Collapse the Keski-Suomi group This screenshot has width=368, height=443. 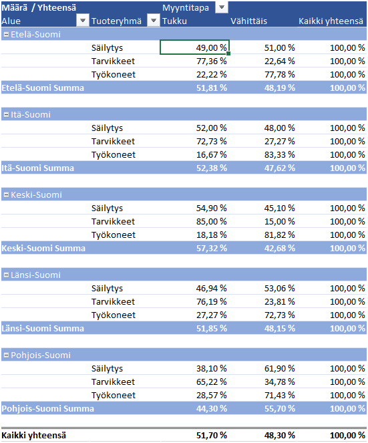click(x=6, y=195)
